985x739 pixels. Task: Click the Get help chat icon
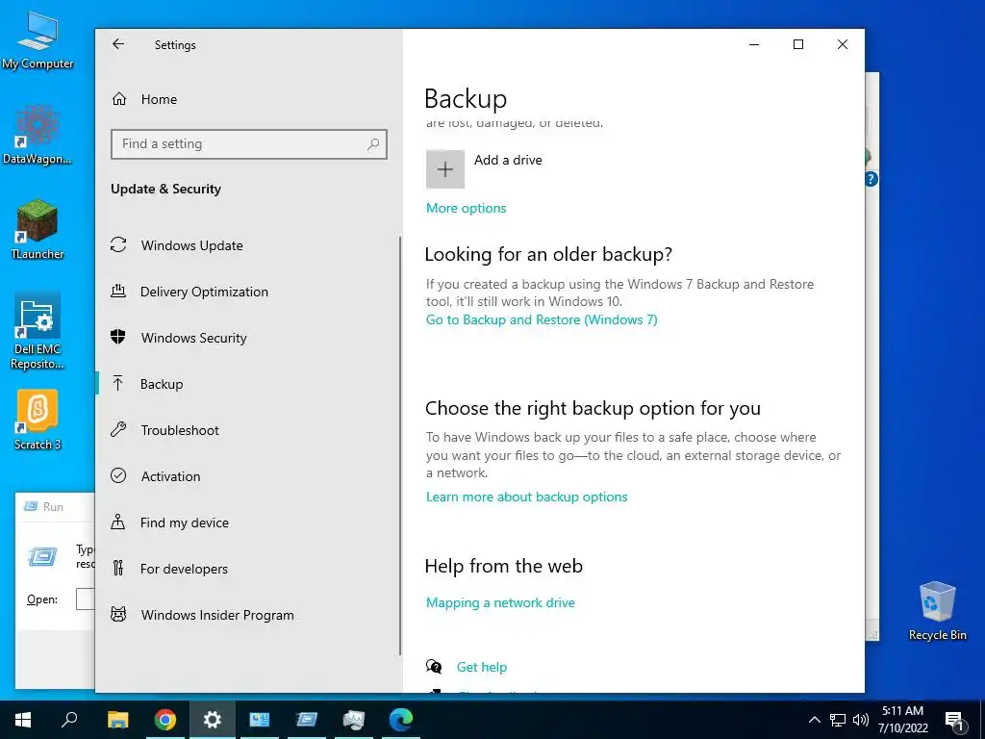click(x=434, y=667)
